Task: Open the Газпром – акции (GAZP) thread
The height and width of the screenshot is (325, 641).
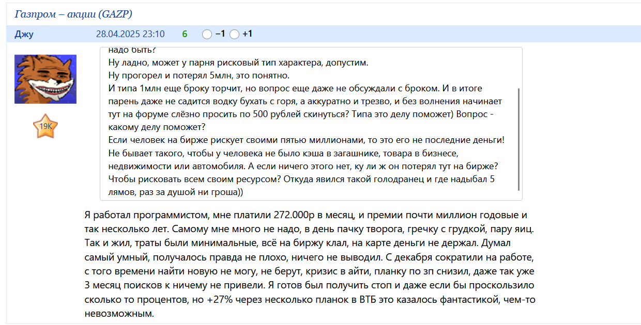Action: 73,14
